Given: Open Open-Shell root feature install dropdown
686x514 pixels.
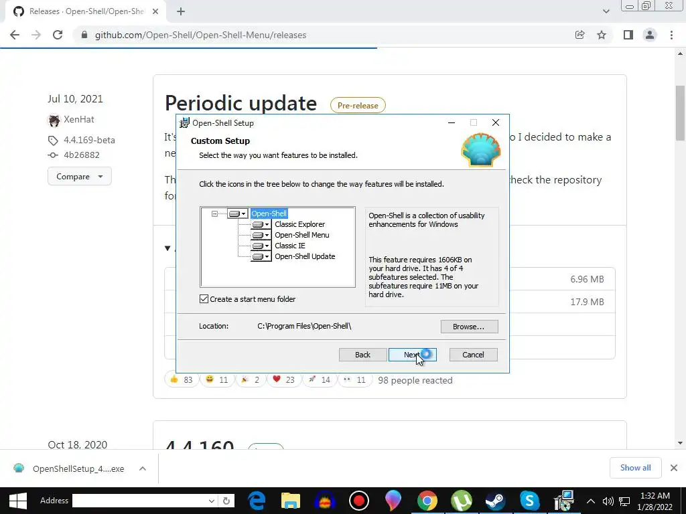Looking at the screenshot, I should pyautogui.click(x=238, y=213).
